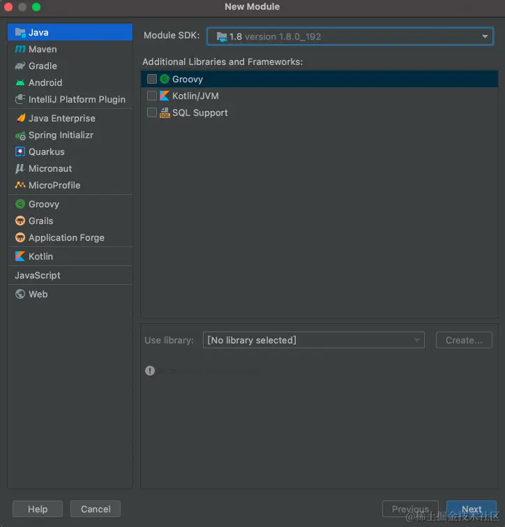The image size is (505, 527).
Task: Click '1.8 version 1.8.0_192' SDK text
Action: (275, 36)
